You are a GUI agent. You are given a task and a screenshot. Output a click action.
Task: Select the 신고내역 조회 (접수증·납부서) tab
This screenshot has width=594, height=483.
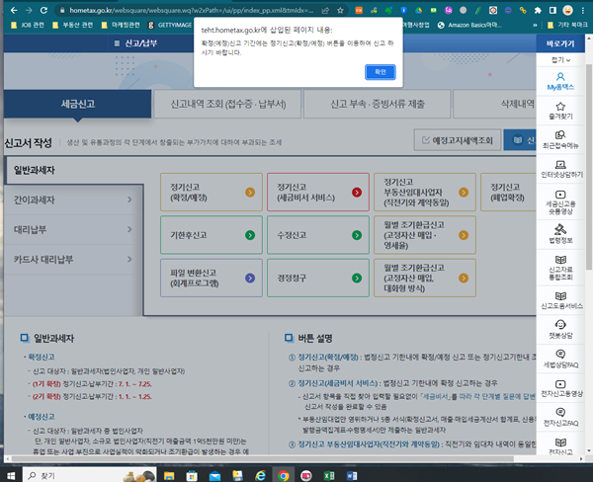tap(228, 104)
